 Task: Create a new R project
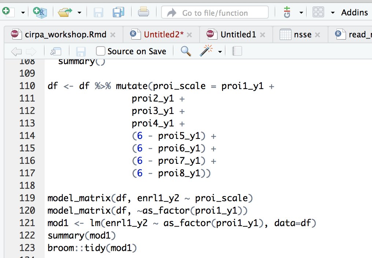(x=40, y=12)
